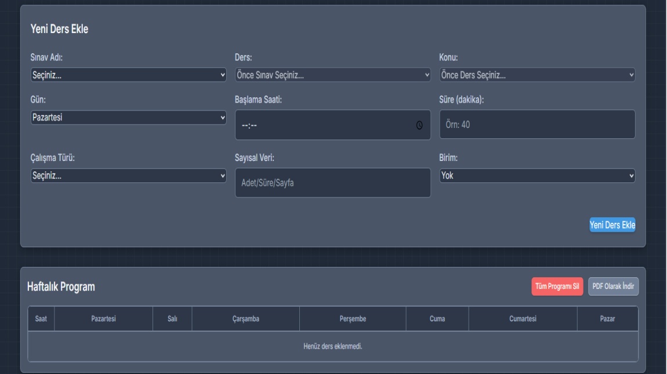Open the Sınav Adı dropdown

tap(128, 75)
